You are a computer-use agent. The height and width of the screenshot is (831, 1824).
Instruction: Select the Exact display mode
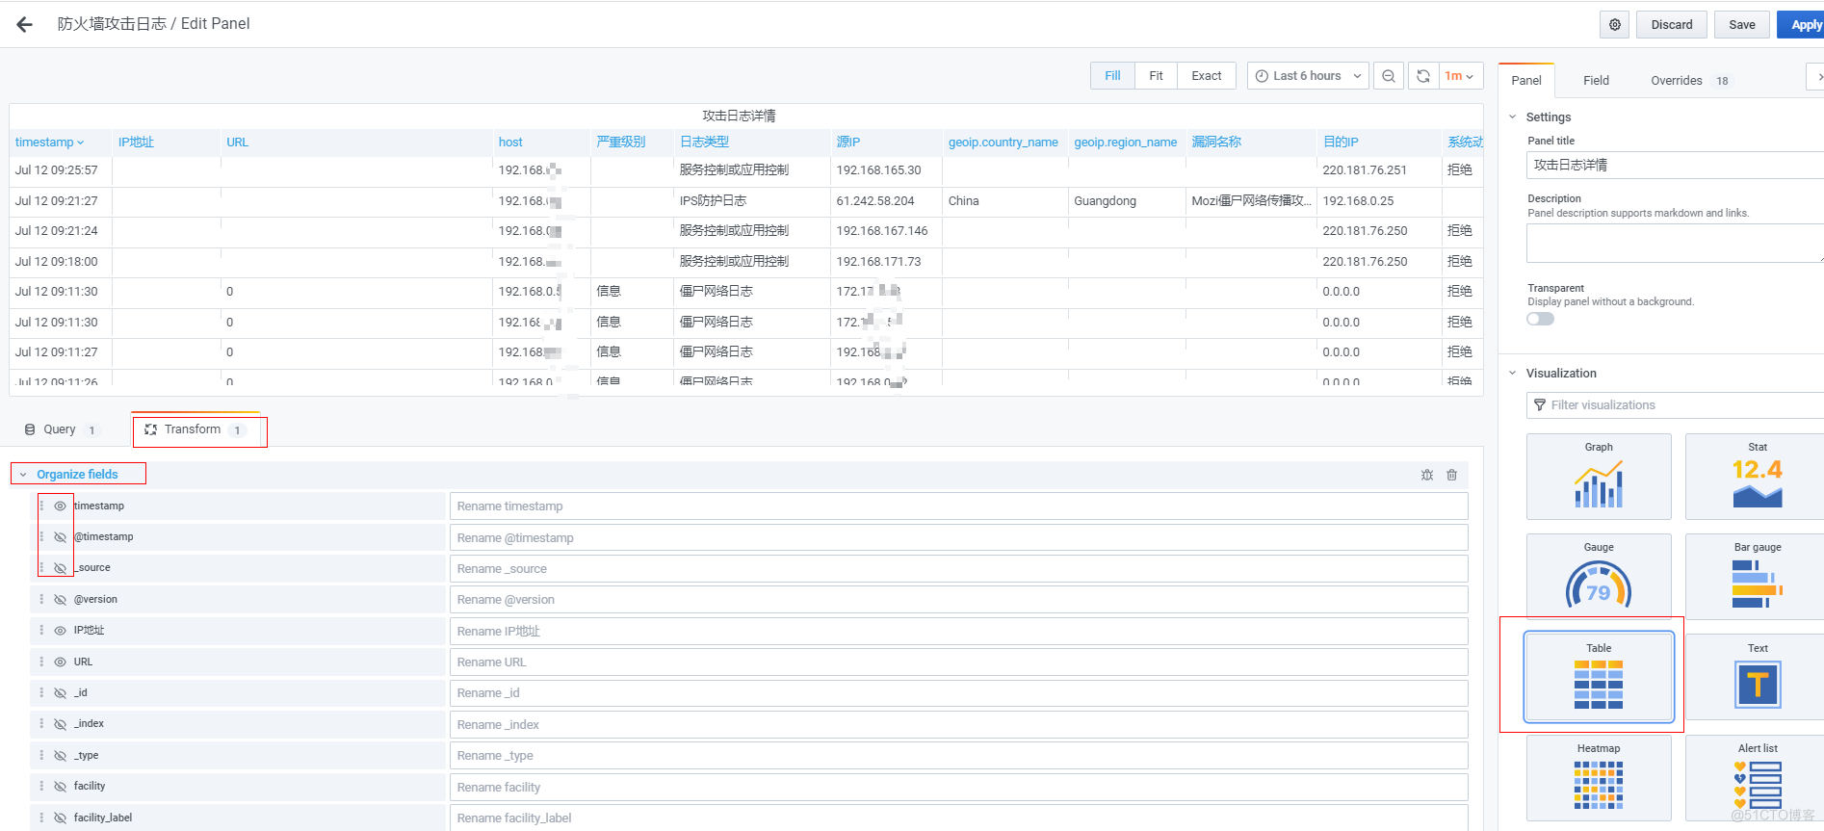[1206, 76]
